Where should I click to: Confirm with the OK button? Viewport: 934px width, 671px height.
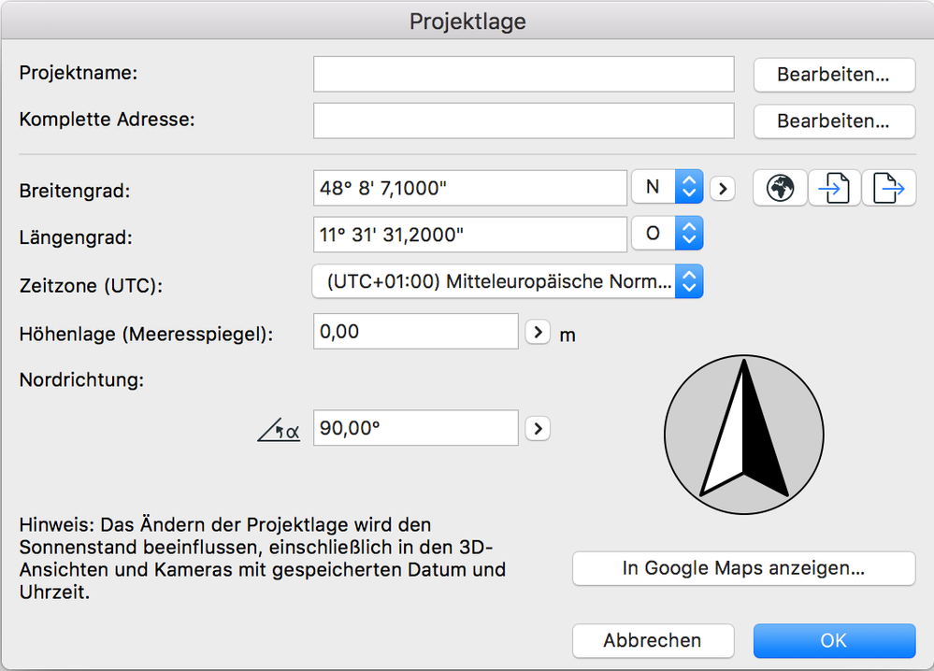pyautogui.click(x=834, y=641)
